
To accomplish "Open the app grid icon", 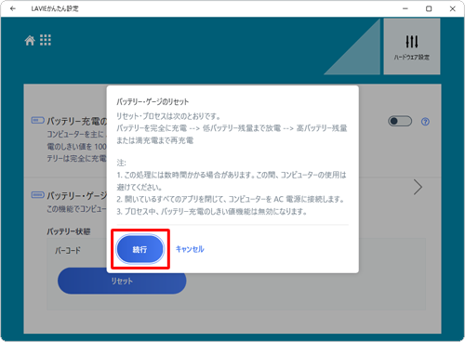I will click(46, 40).
